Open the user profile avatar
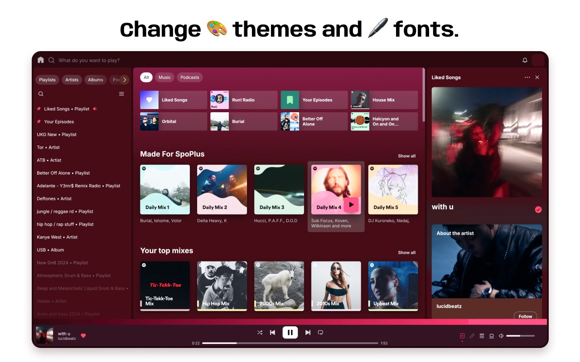This screenshot has height=362, width=580. (538, 60)
